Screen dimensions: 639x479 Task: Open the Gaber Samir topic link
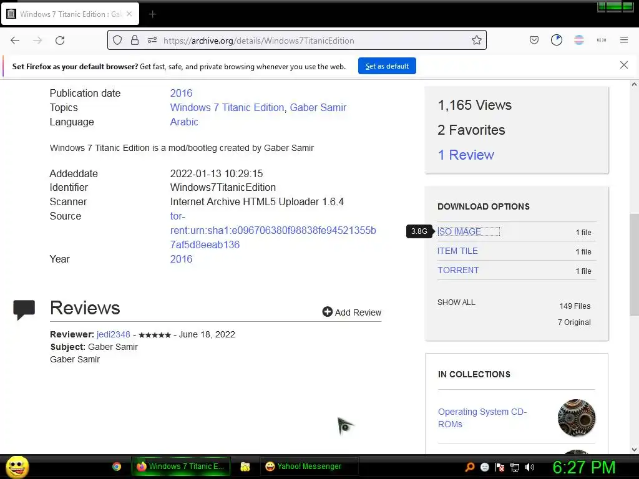click(318, 107)
